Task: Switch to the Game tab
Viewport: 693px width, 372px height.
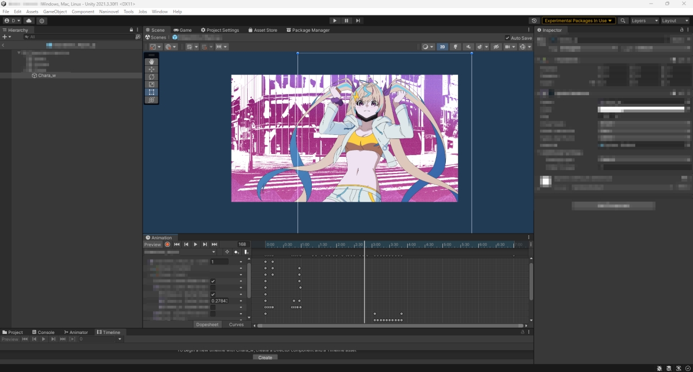Action: (x=182, y=30)
